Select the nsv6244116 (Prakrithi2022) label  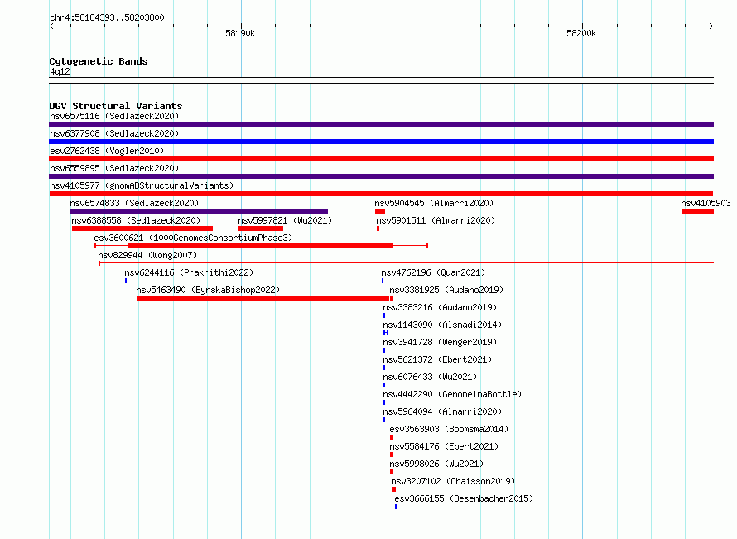click(x=189, y=272)
